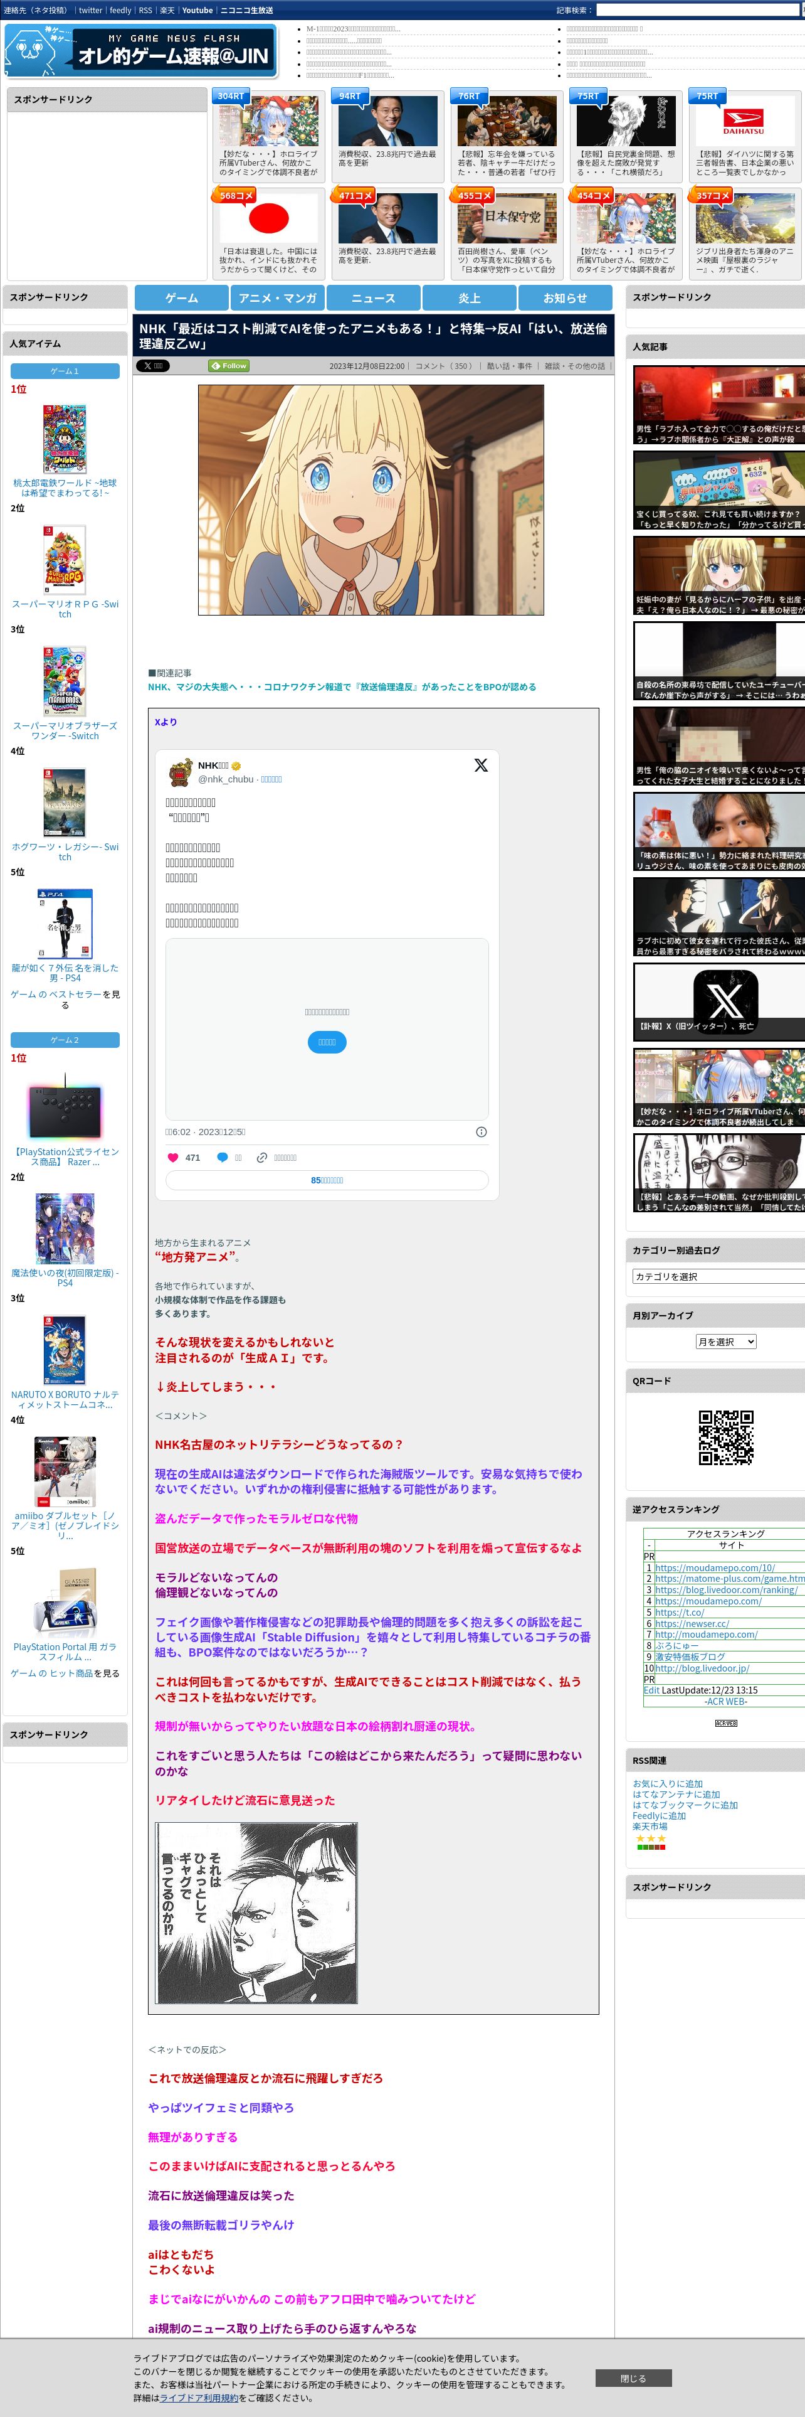Image resolution: width=805 pixels, height=2417 pixels.
Task: Click the manga panel reaction image
Action: [257, 1913]
